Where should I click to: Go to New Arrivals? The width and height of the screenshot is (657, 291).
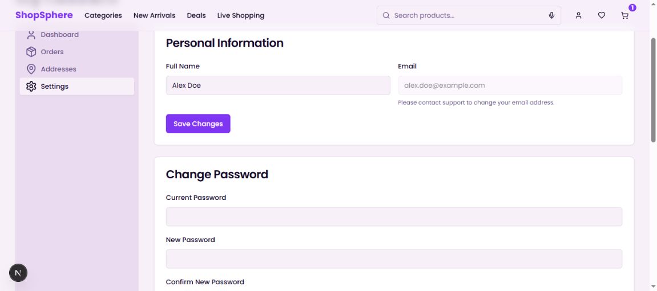[154, 15]
